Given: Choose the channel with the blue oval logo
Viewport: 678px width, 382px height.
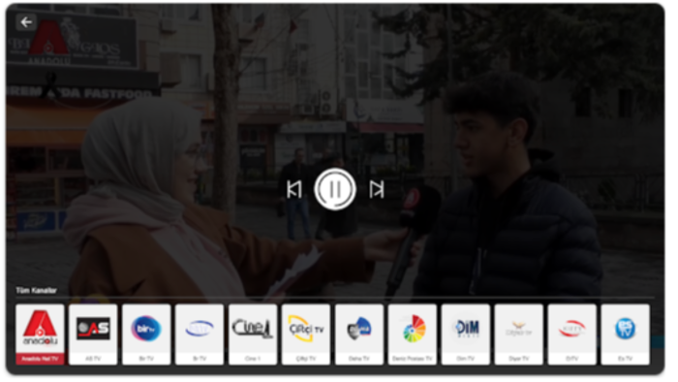Looking at the screenshot, I should point(200,334).
